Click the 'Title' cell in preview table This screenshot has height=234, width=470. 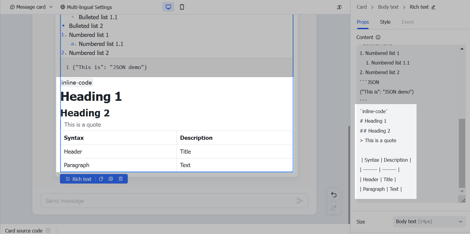tap(234, 151)
